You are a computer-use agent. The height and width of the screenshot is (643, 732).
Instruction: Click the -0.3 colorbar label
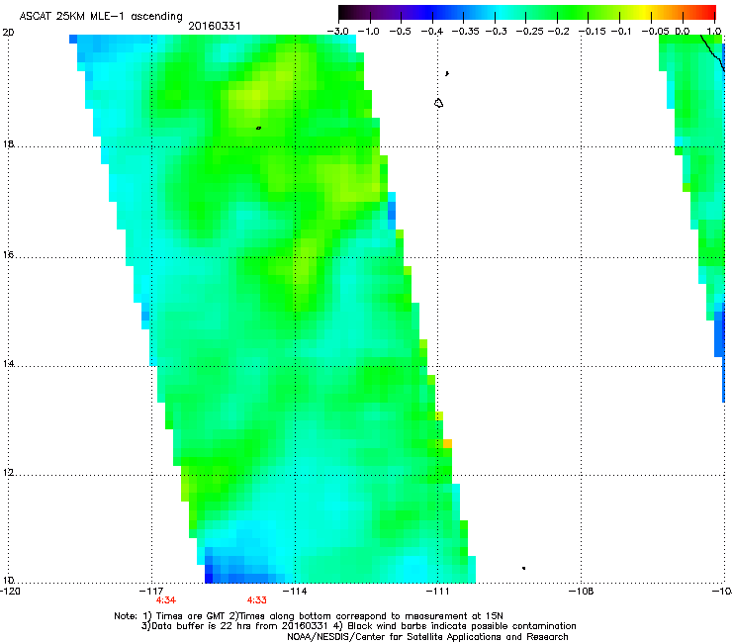coord(496,32)
